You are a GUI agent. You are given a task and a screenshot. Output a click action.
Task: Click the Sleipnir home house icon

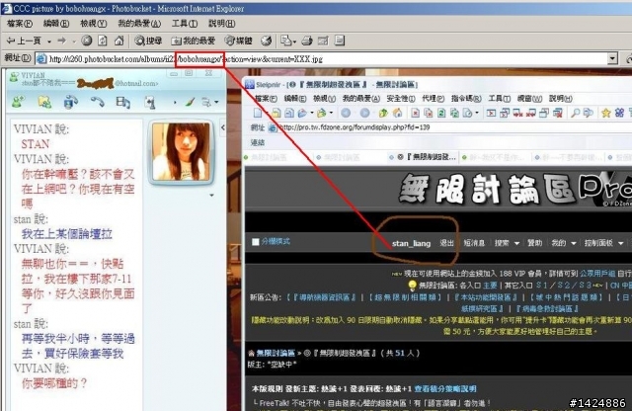(397, 113)
